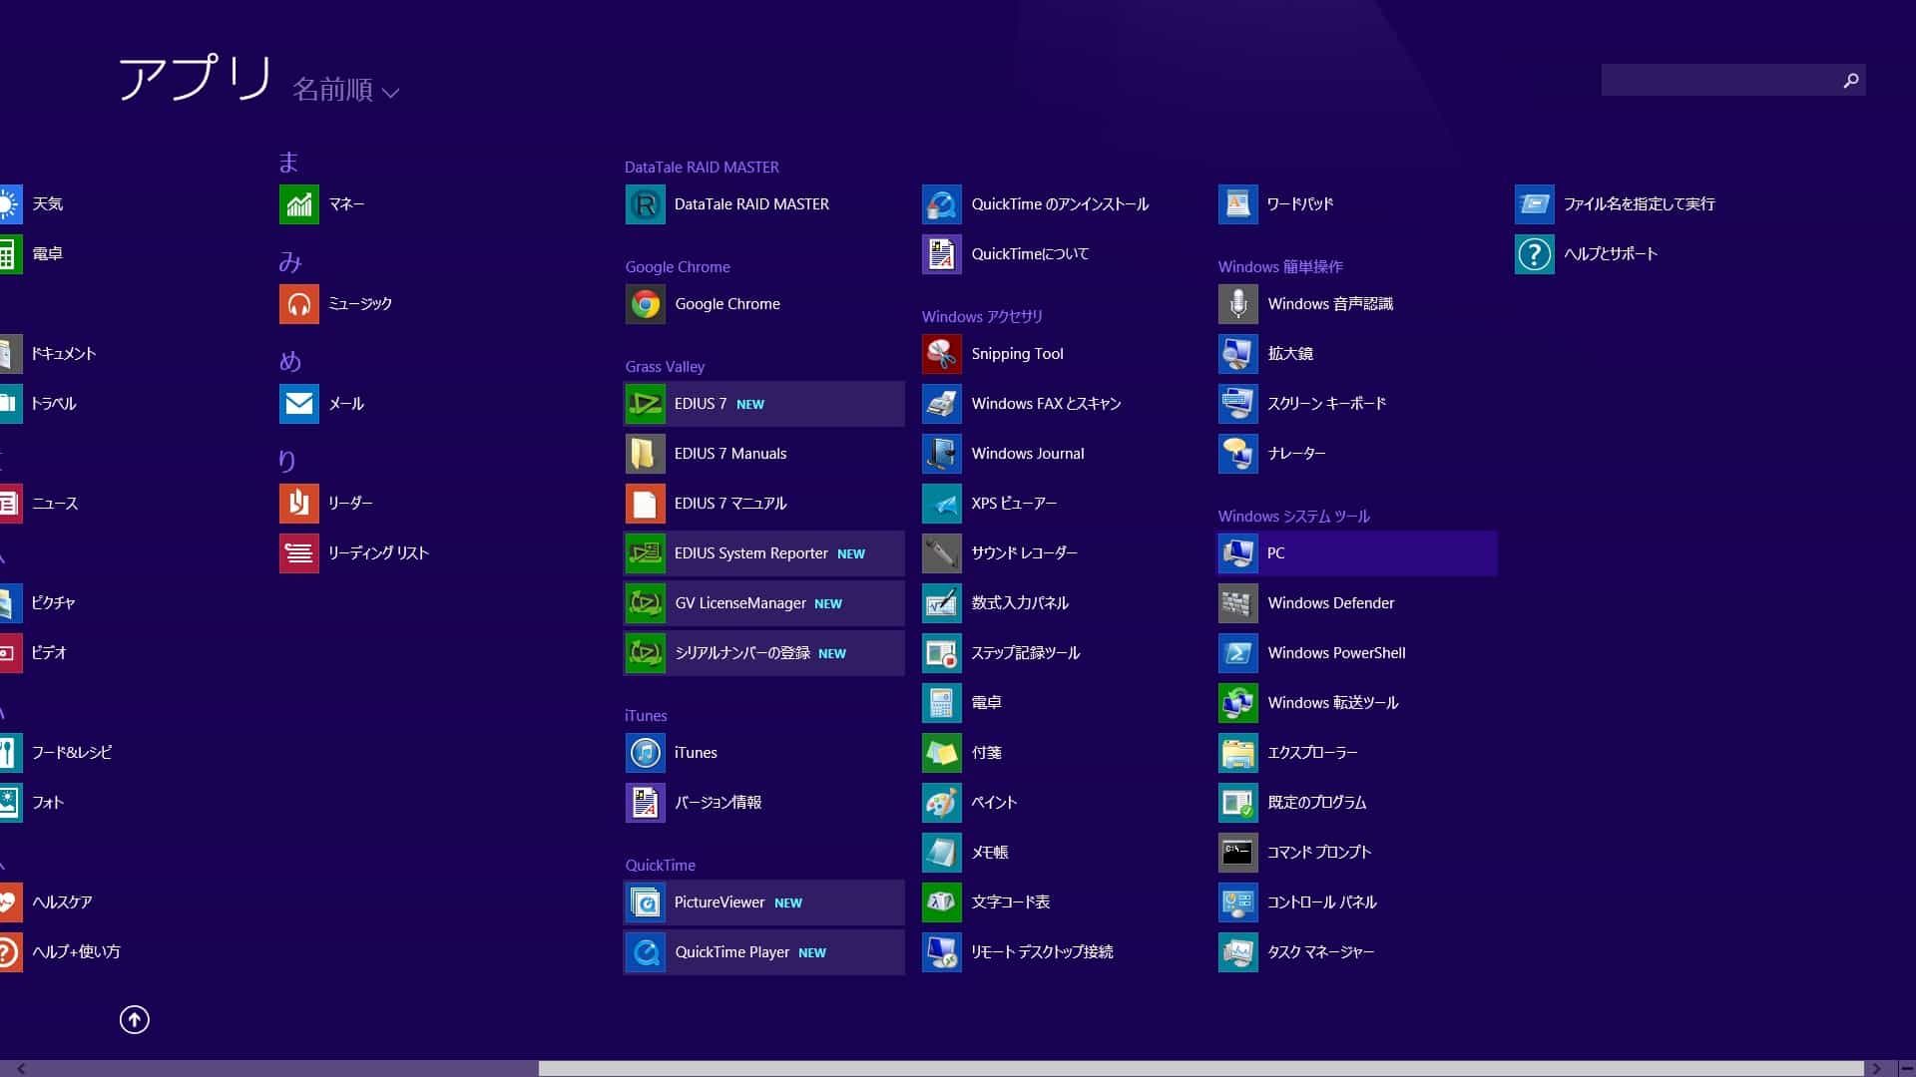The height and width of the screenshot is (1077, 1916).
Task: Click the apps search input field
Action: click(1719, 80)
